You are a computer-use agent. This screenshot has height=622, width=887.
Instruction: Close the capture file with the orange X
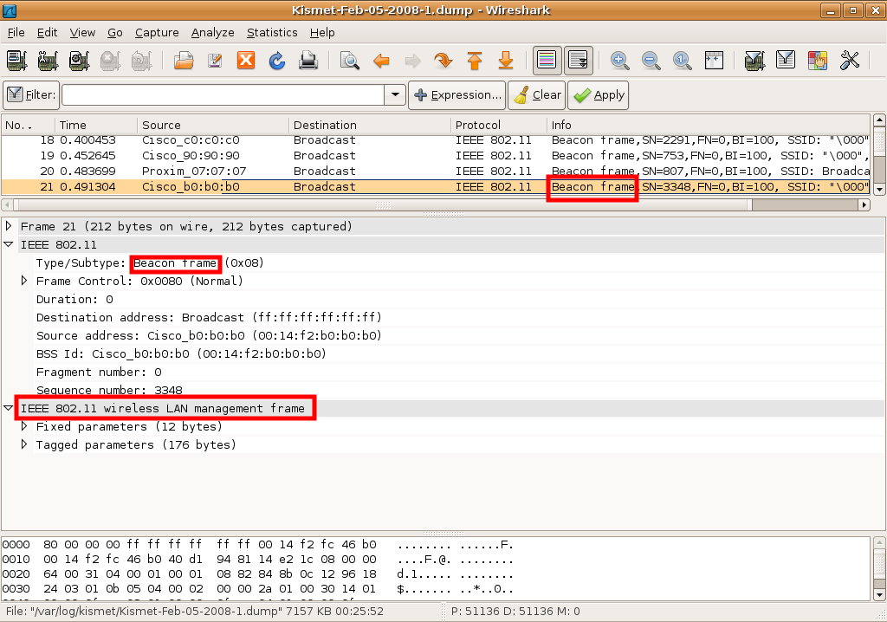click(245, 61)
